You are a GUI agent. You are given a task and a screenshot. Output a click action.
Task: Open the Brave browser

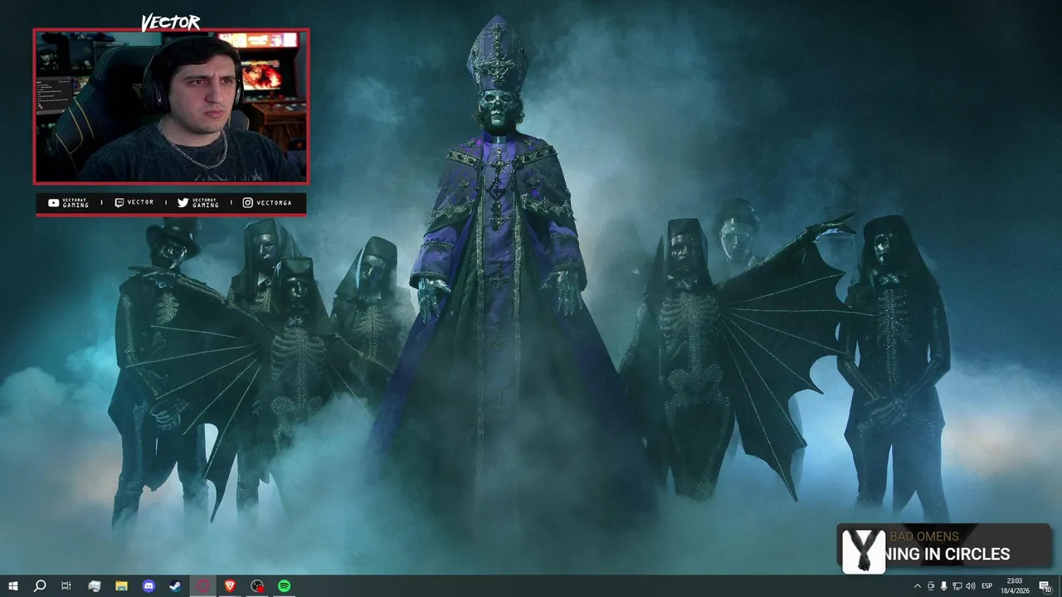tap(230, 586)
